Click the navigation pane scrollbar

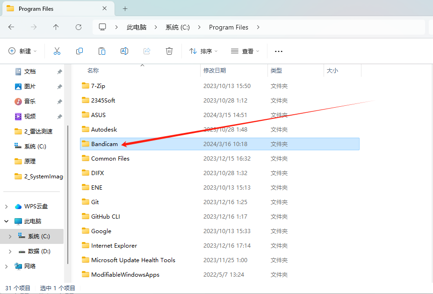[x=68, y=194]
